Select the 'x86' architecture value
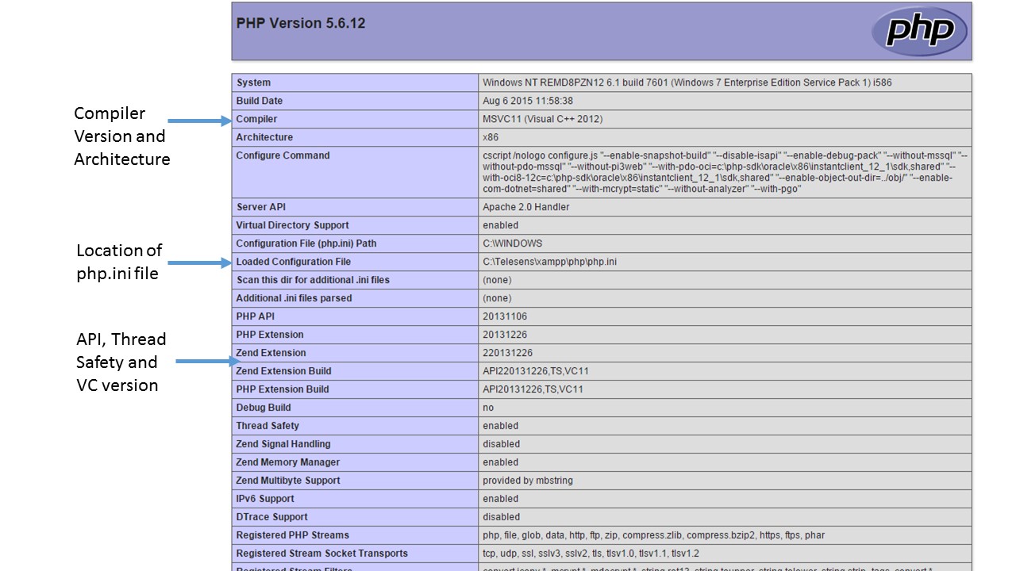The width and height of the screenshot is (1016, 571). click(x=491, y=137)
